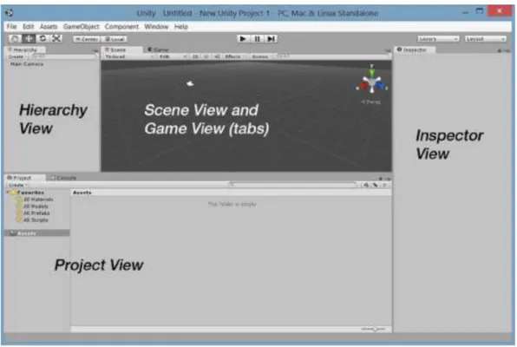The image size is (517, 347).
Task: Select the Move (translate) tool
Action: [x=29, y=38]
